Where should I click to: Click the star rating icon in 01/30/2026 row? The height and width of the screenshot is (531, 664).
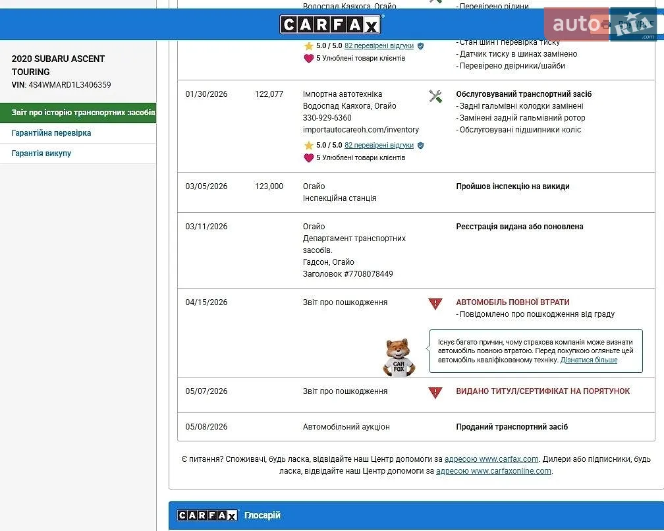point(309,145)
